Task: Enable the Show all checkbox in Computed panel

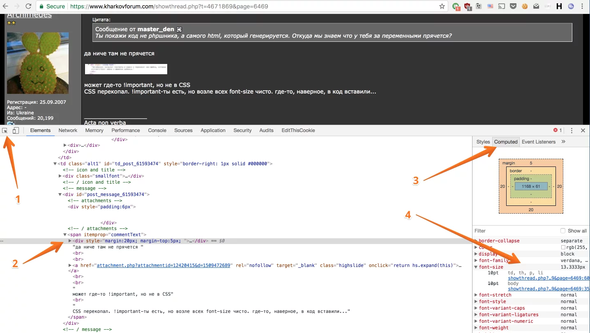Action: point(562,230)
